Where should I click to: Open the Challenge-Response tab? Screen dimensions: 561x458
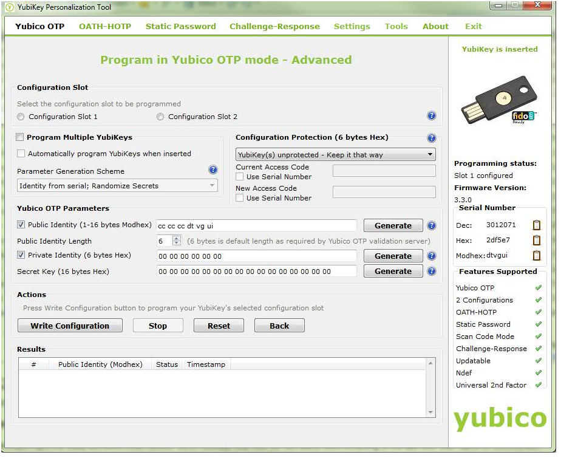coord(274,26)
